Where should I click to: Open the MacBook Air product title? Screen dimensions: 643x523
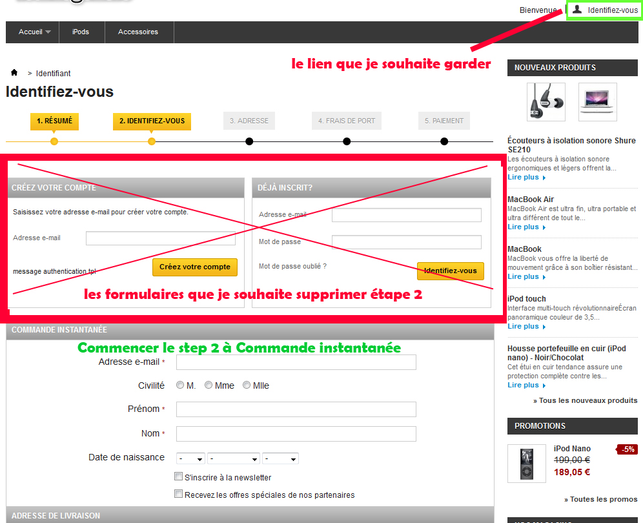tap(531, 200)
